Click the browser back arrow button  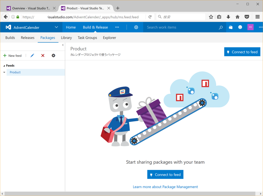click(x=6, y=17)
